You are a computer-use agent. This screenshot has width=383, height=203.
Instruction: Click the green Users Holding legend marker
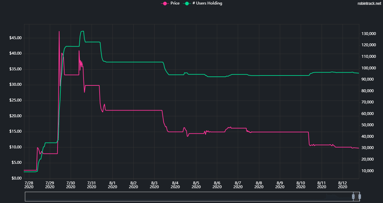(187, 4)
